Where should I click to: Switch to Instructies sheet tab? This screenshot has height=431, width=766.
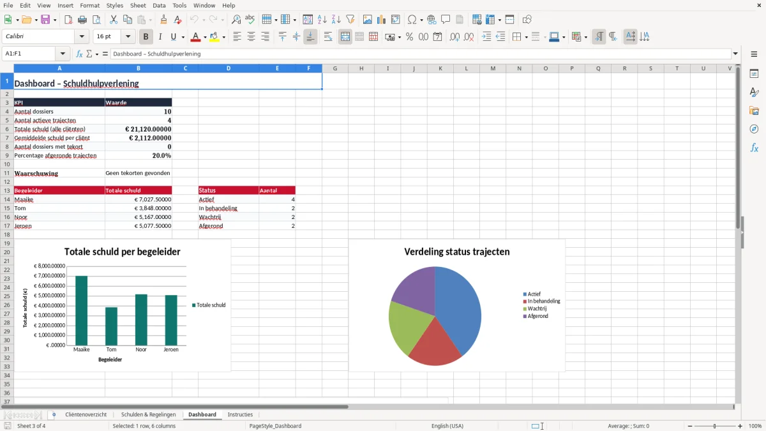pos(240,414)
